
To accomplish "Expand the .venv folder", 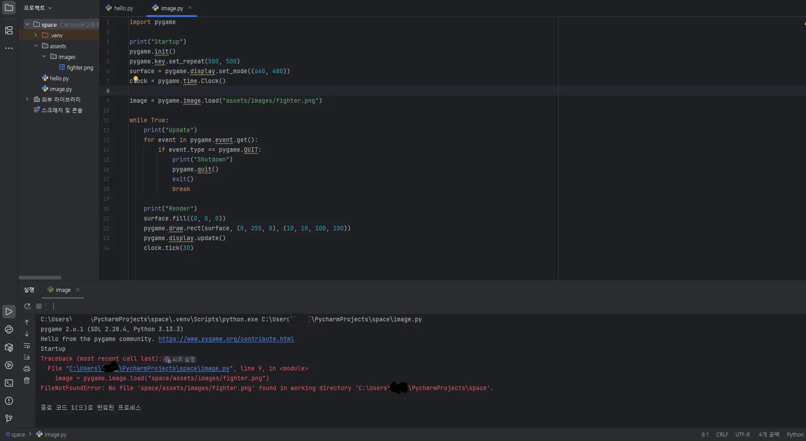I will (36, 35).
